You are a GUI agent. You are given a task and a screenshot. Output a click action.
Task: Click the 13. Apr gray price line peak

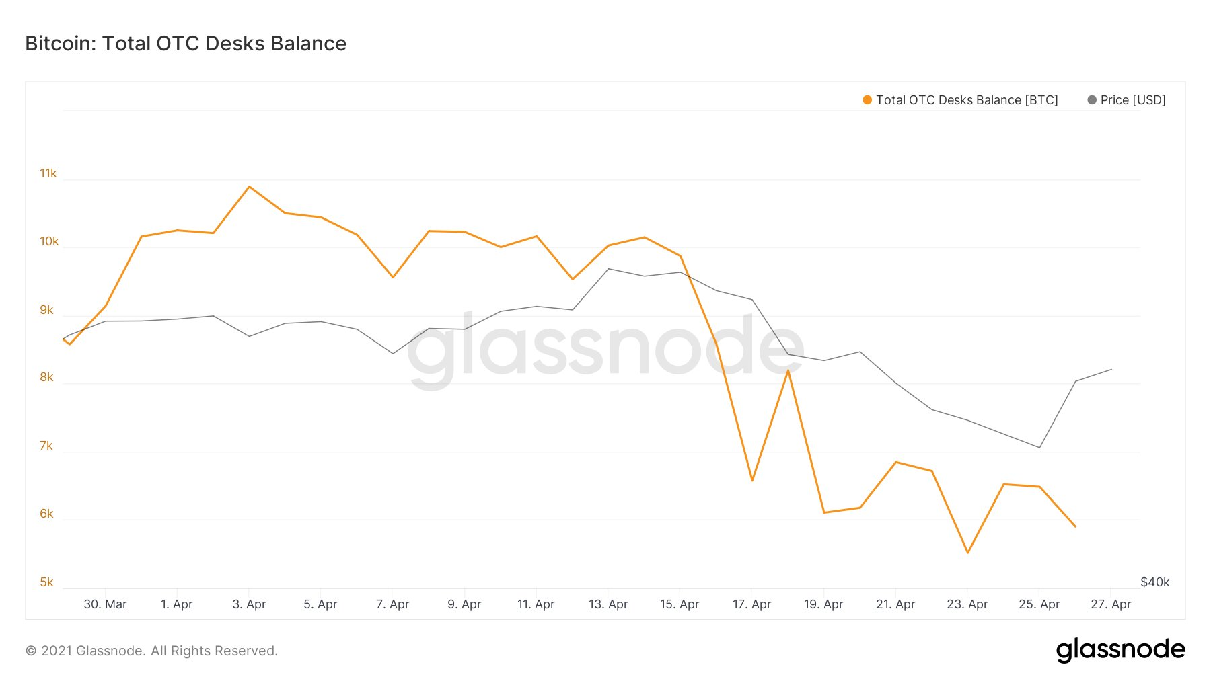pos(609,269)
